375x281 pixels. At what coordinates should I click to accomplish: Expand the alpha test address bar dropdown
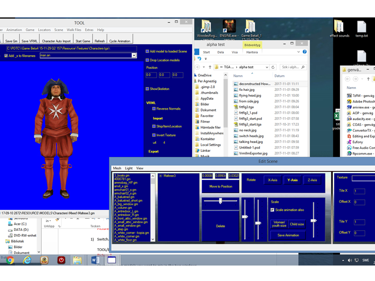coord(267,67)
